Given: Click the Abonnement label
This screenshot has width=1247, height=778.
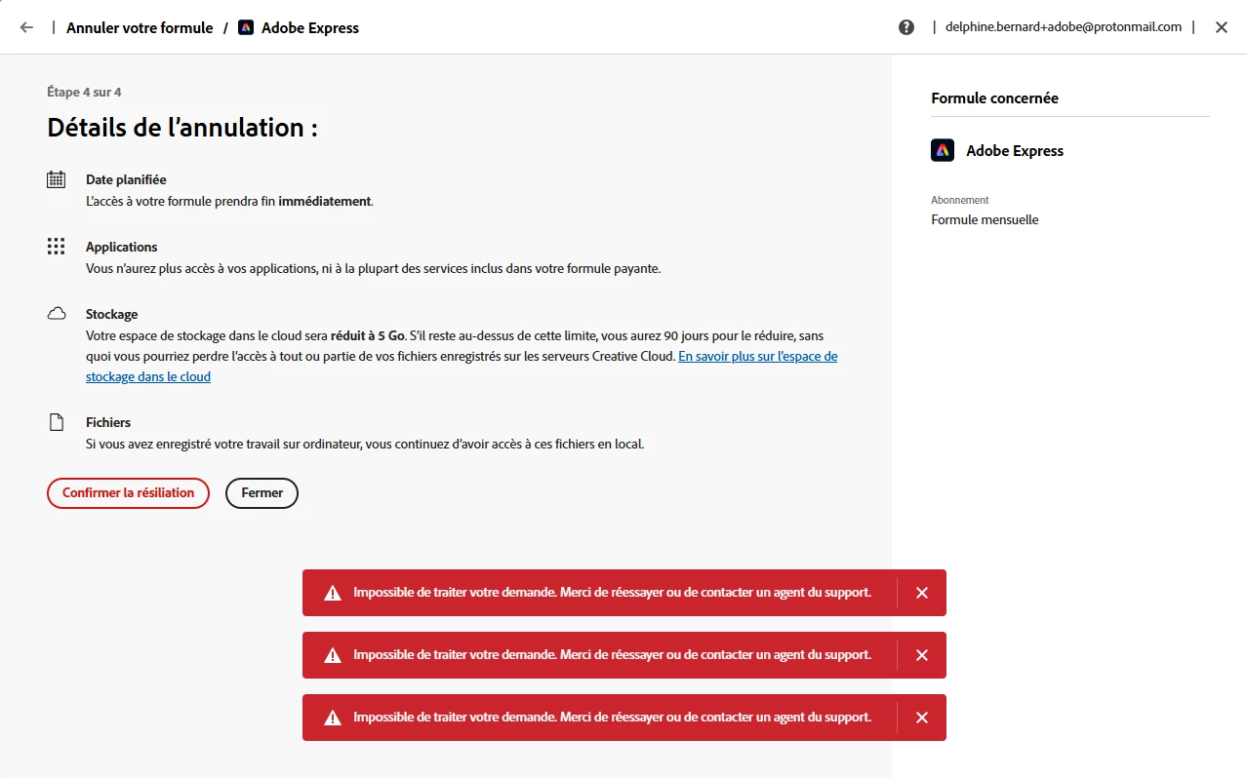Looking at the screenshot, I should 960,200.
